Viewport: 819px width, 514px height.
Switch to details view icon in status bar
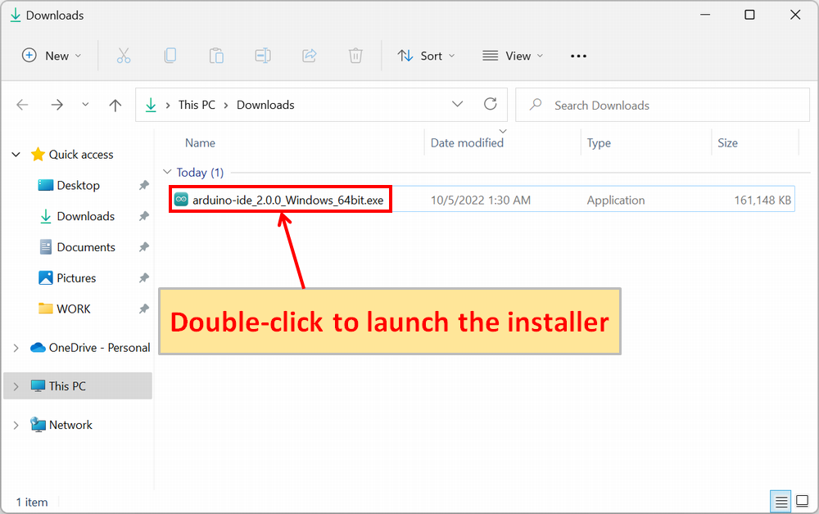pyautogui.click(x=781, y=502)
